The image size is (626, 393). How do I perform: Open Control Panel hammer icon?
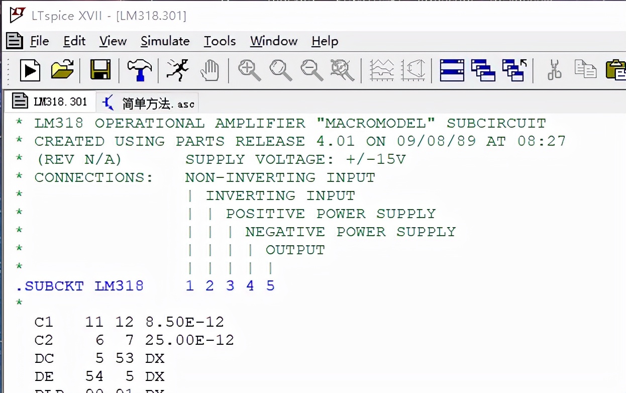point(139,70)
